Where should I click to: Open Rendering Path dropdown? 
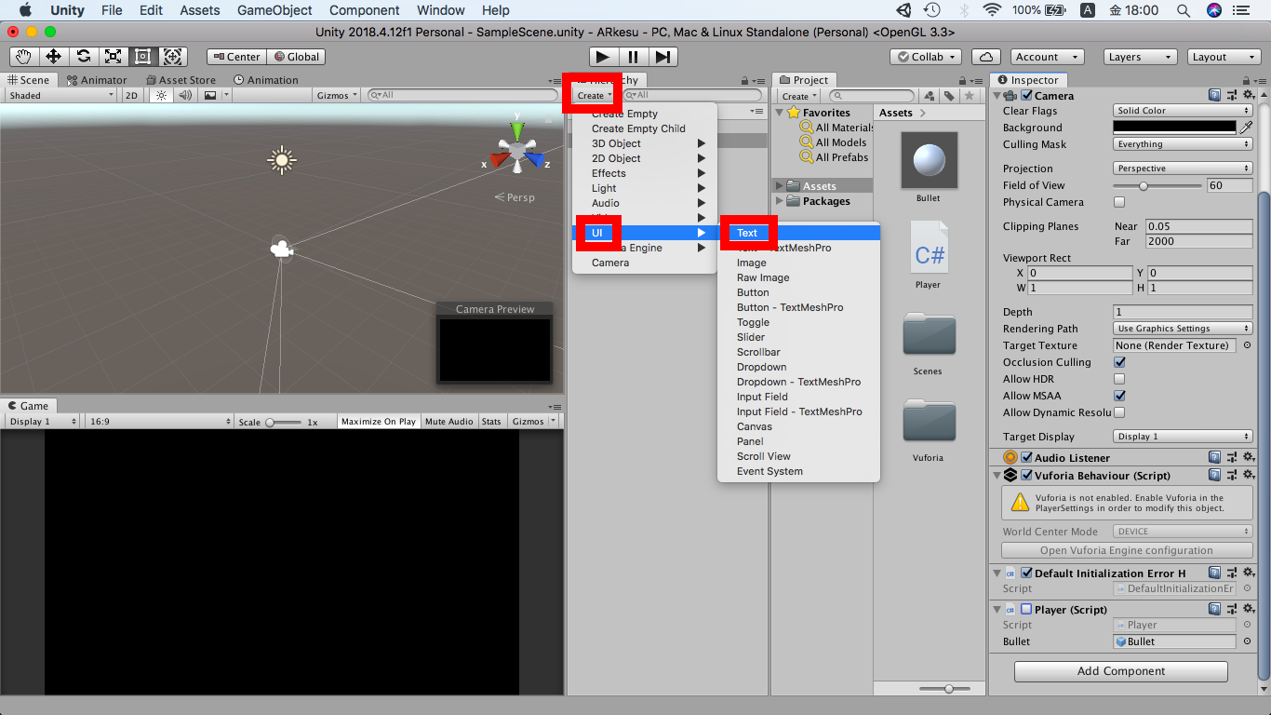[1183, 329]
